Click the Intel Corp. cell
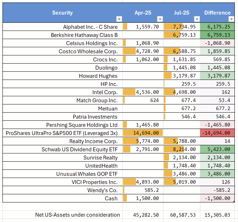The width and height of the screenshot is (238, 222). click(63, 92)
